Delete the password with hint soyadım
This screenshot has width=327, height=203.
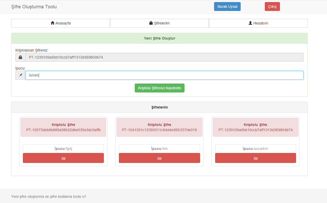pyautogui.click(x=255, y=158)
